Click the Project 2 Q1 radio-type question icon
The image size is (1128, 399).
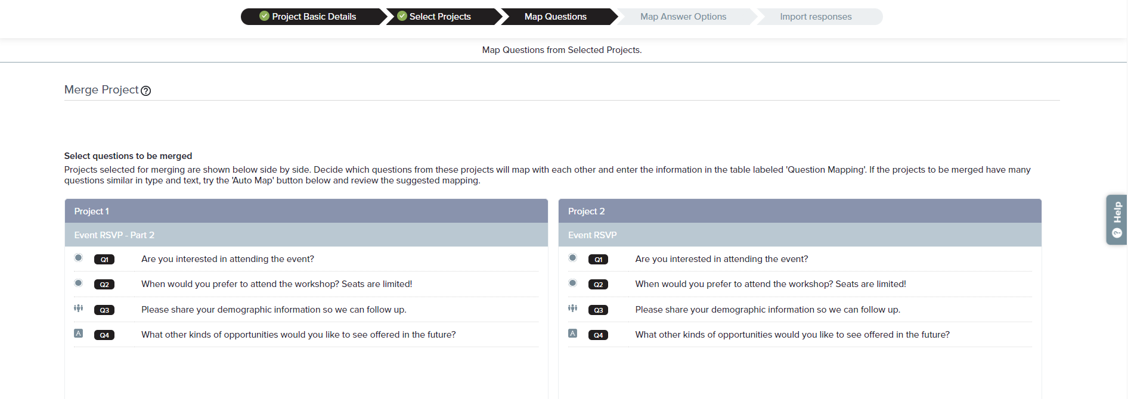pos(572,258)
